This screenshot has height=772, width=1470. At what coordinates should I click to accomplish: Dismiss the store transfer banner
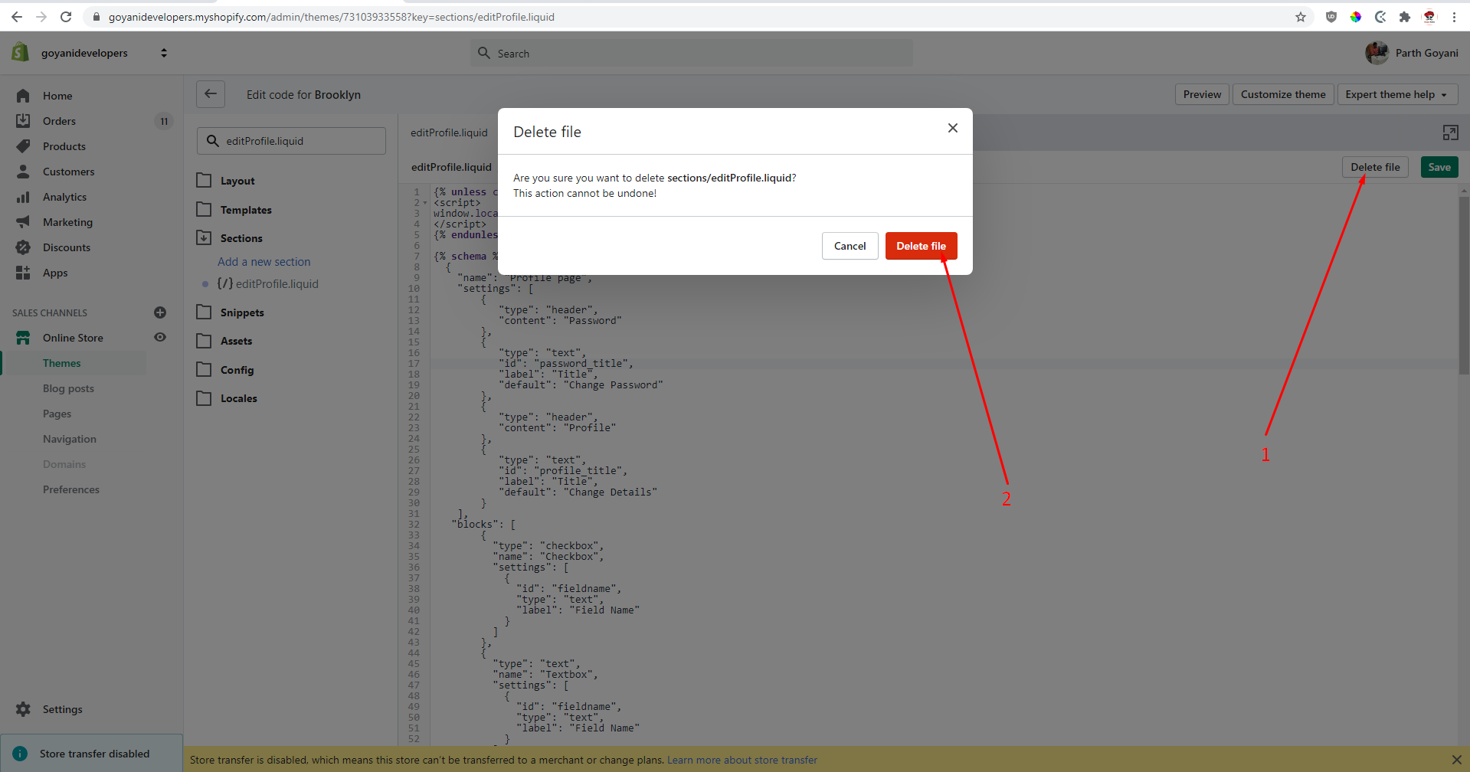[1456, 760]
